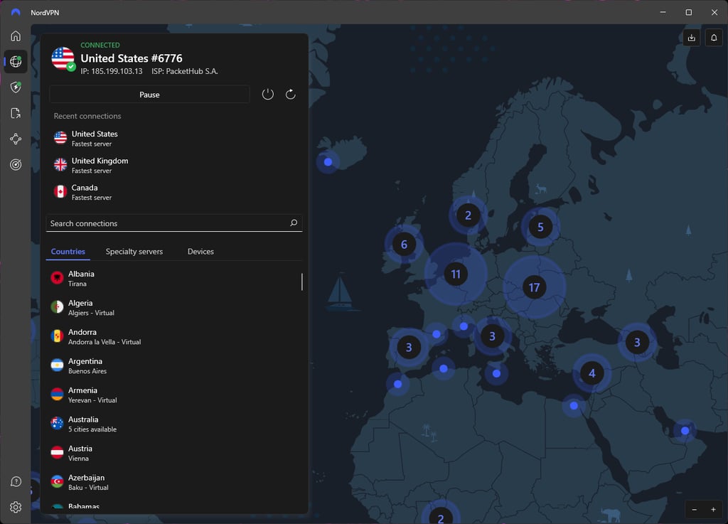Click the power disconnect icon

click(268, 95)
